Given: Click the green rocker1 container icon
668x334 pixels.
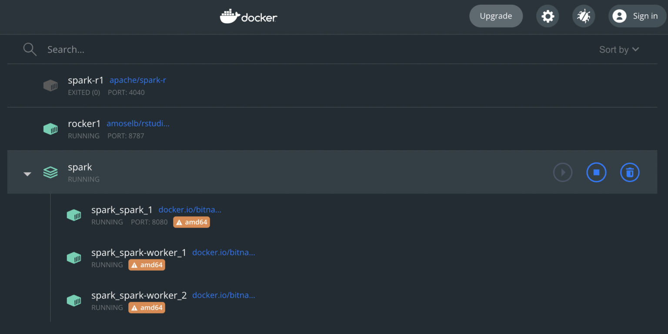Looking at the screenshot, I should (50, 129).
